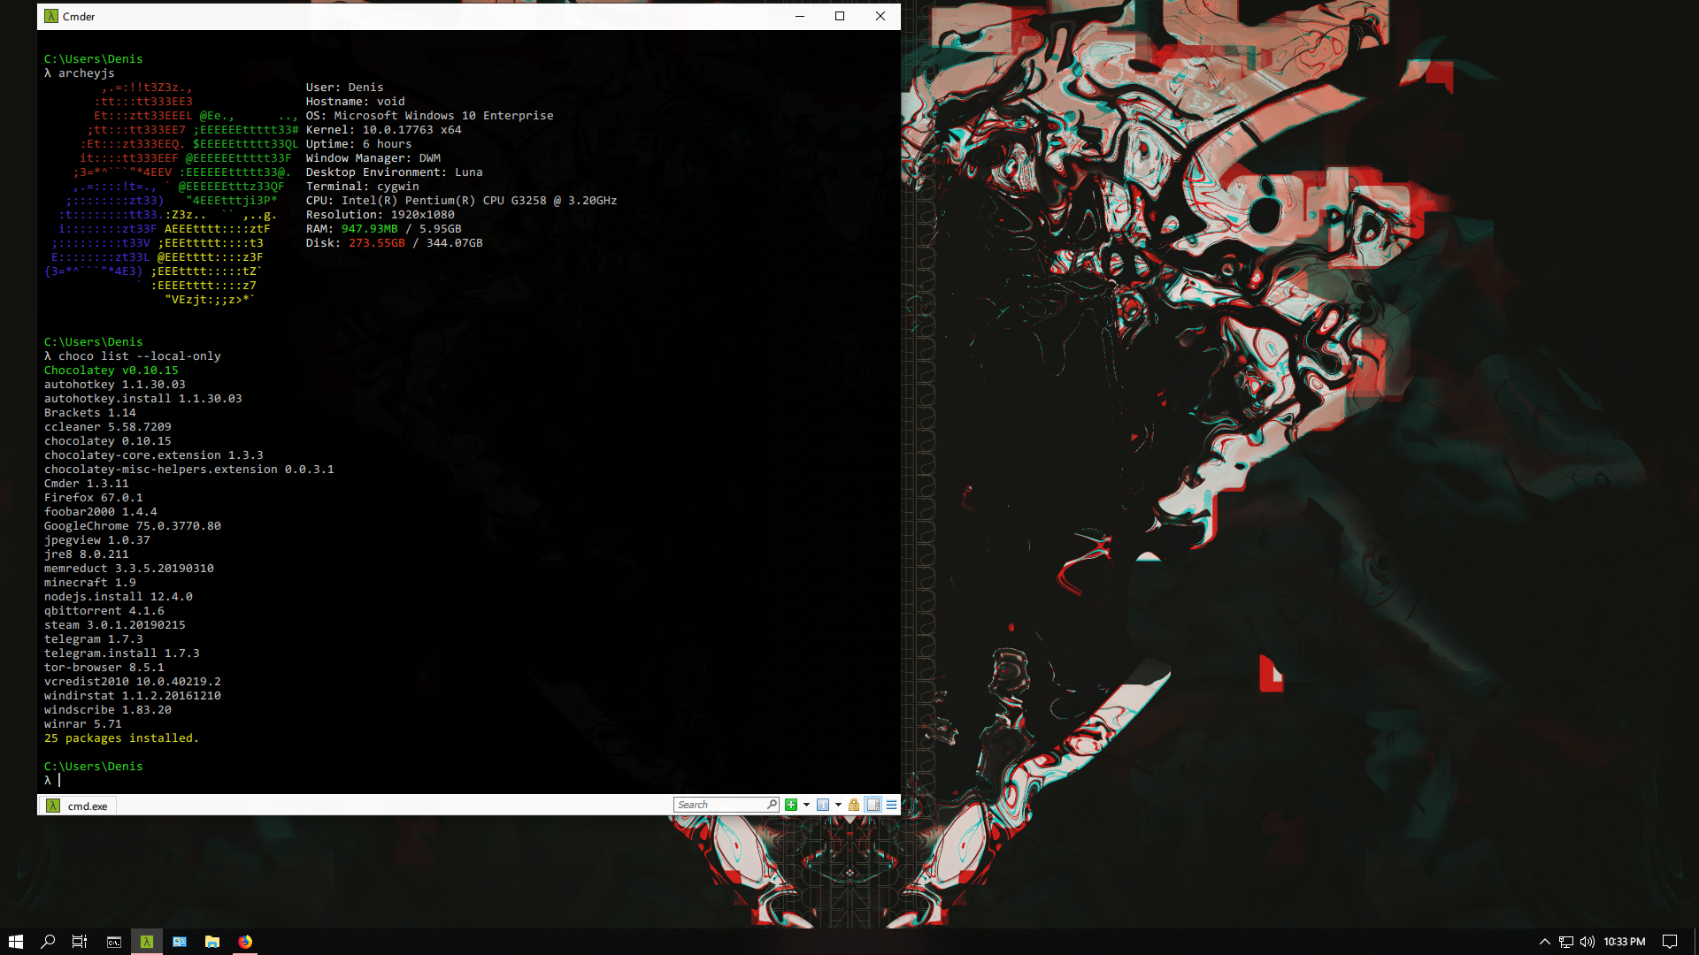
Task: Click the 'OS: Microsoft Windows 10 Enterprise' line
Action: tap(430, 116)
